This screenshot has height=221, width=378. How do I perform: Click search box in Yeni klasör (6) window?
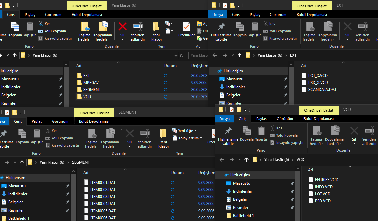(x=198, y=55)
